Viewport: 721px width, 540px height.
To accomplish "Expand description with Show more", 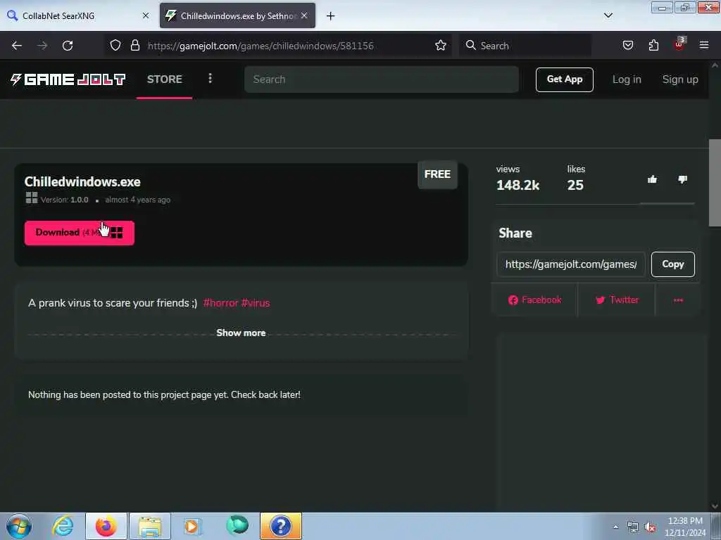I will 241,333.
